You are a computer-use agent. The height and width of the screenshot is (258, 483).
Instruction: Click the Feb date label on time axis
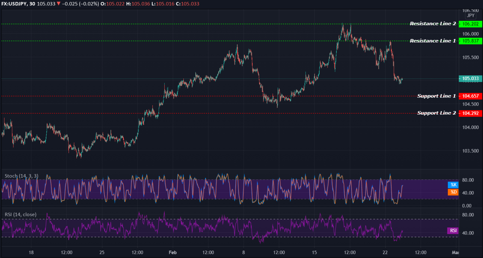pos(173,252)
